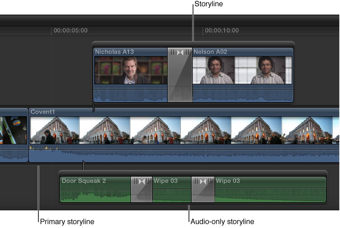
Task: Click the Nicholas A13 clip title
Action: pos(114,52)
